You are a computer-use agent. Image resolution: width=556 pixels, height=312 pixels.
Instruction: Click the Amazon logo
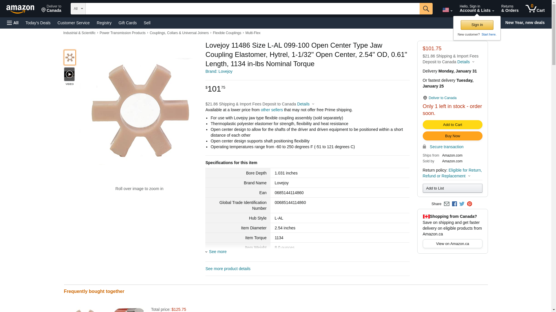pyautogui.click(x=20, y=9)
